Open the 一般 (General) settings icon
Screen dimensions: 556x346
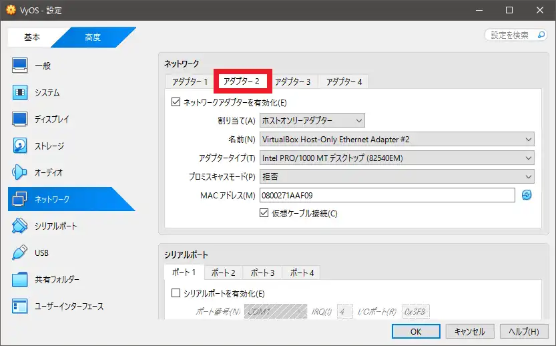tap(19, 65)
